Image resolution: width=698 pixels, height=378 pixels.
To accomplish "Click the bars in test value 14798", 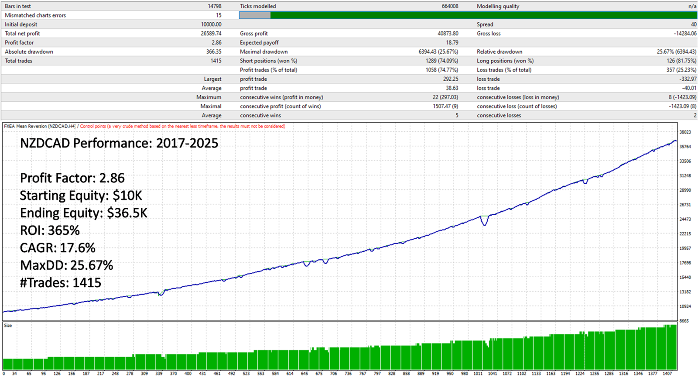I will pyautogui.click(x=215, y=6).
